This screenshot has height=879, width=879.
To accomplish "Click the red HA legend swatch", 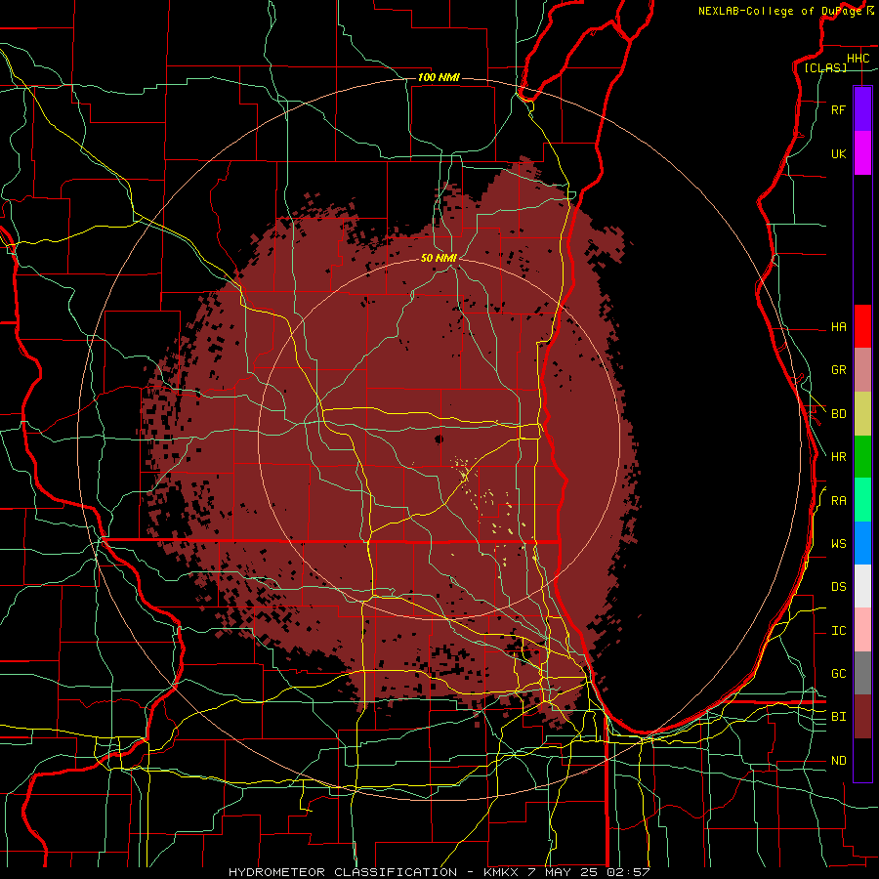I will coord(862,326).
